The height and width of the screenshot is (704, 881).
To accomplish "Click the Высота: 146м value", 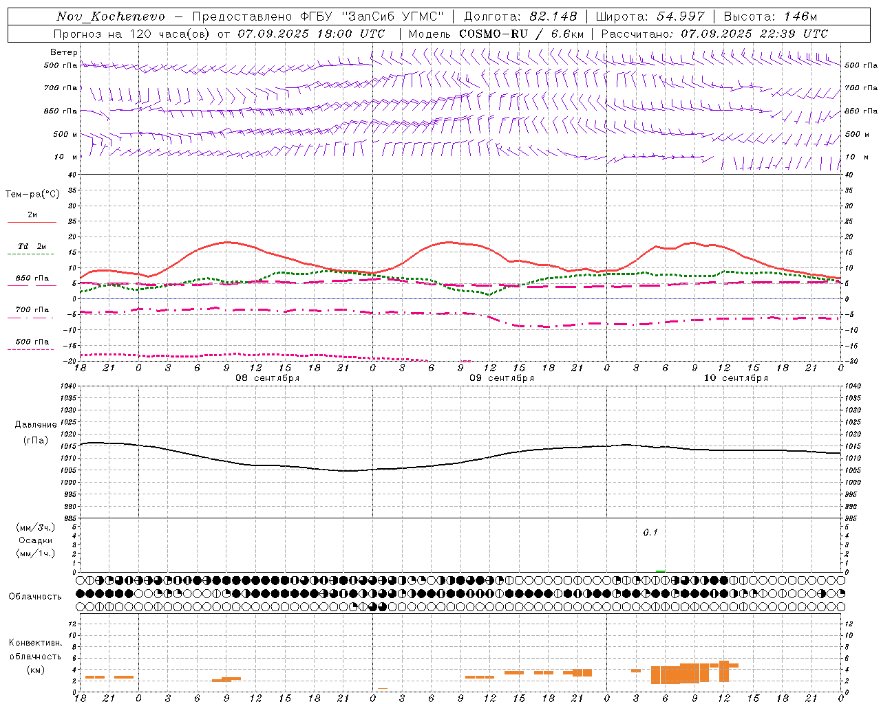I will click(x=771, y=16).
